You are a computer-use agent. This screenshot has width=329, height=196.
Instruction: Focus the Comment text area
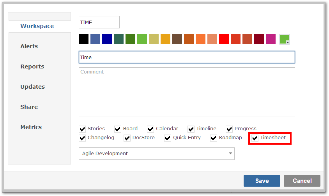[x=187, y=92]
